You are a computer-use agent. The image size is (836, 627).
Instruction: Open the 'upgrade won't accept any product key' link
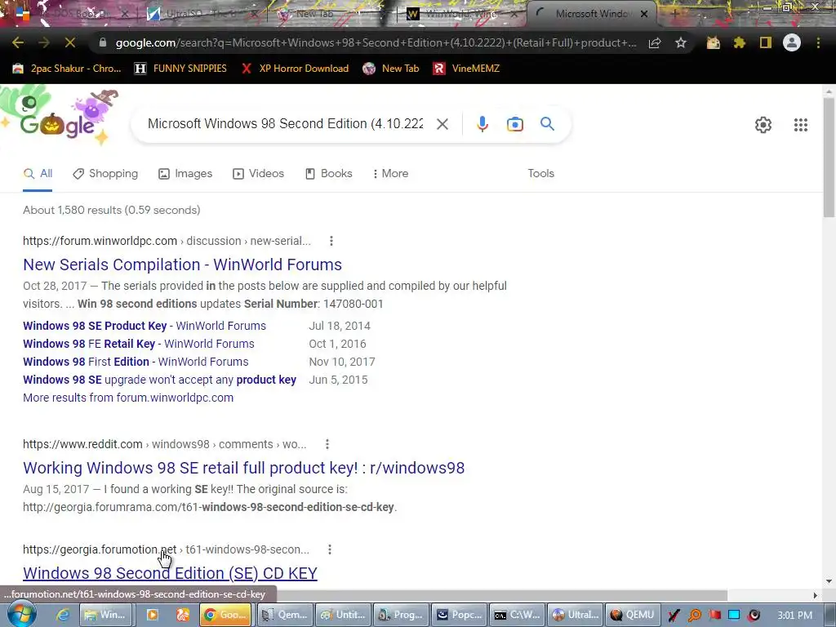(x=159, y=380)
